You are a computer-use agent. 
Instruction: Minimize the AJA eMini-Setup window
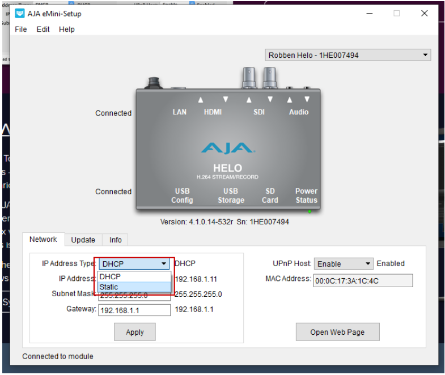click(x=369, y=14)
